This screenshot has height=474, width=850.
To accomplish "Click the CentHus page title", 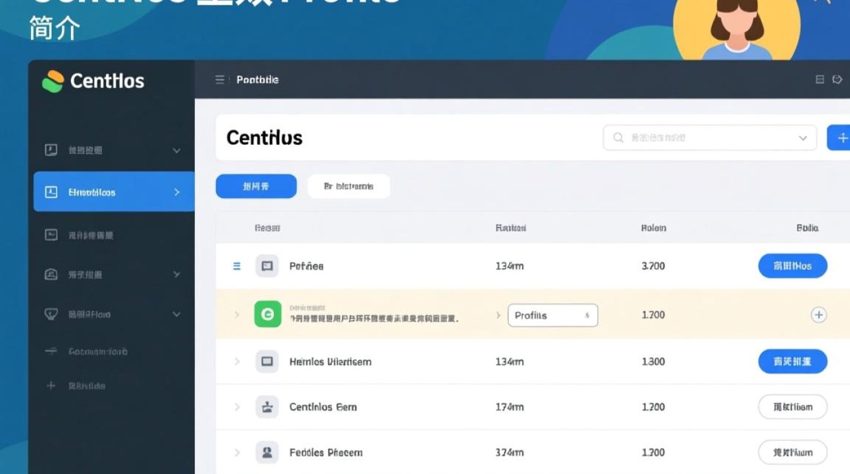I will point(264,138).
